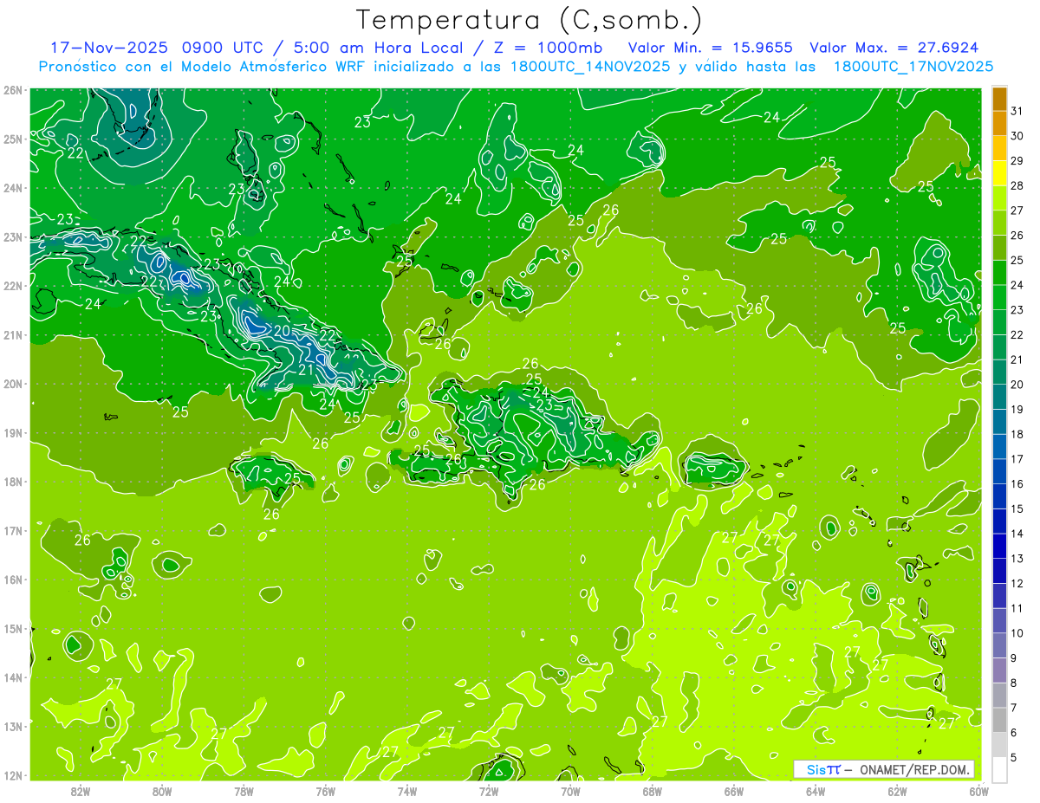Screen dimensions: 1040x803
Task: Click the 64W longitude axis label
Action: point(816,791)
